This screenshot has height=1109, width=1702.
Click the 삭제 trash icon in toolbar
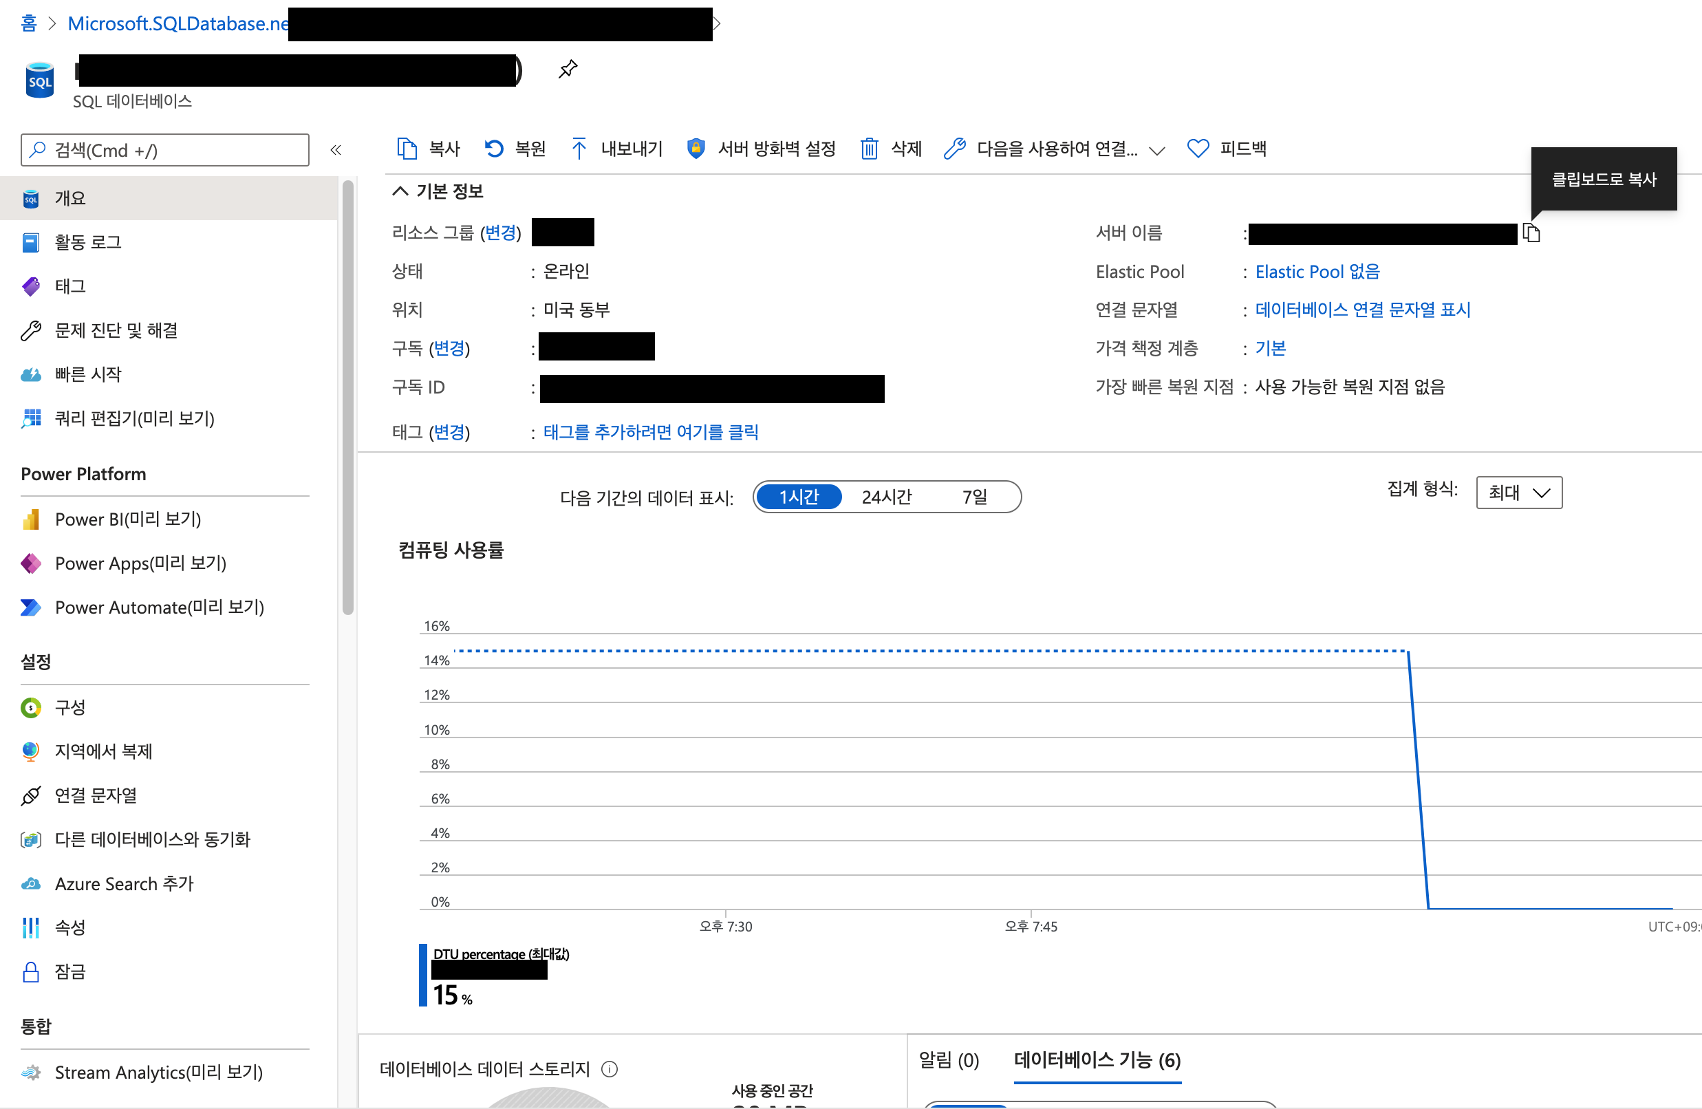pyautogui.click(x=869, y=149)
